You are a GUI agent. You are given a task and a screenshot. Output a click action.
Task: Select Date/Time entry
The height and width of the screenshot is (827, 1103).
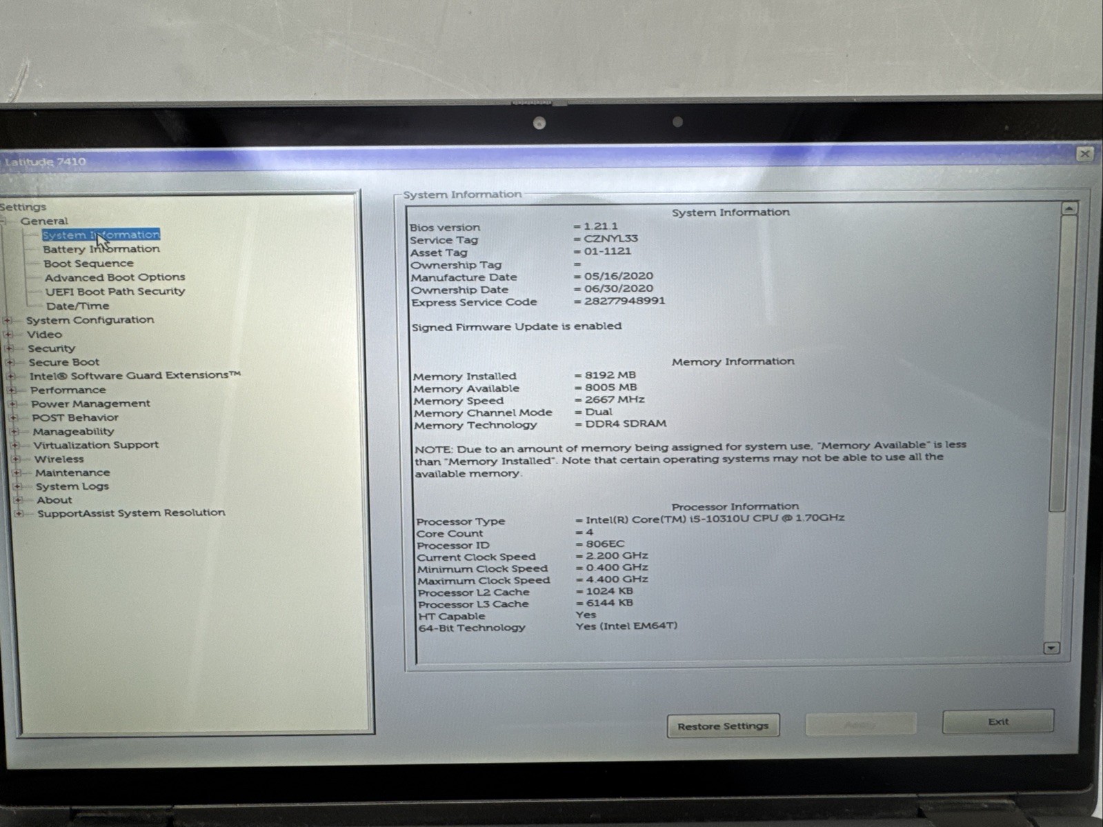tap(77, 306)
